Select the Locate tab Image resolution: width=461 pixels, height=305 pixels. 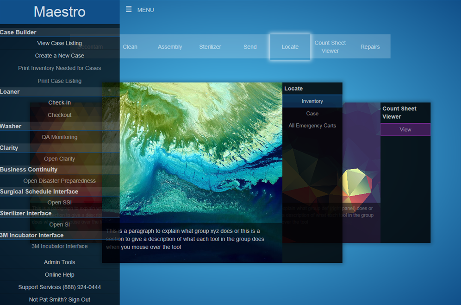click(x=290, y=47)
